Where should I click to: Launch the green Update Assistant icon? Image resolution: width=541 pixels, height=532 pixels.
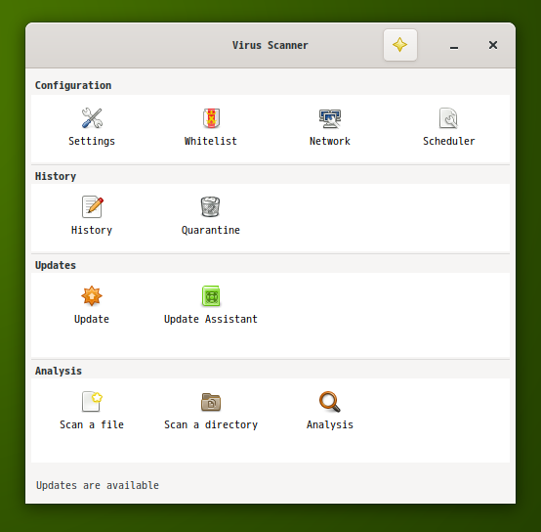[x=211, y=296]
